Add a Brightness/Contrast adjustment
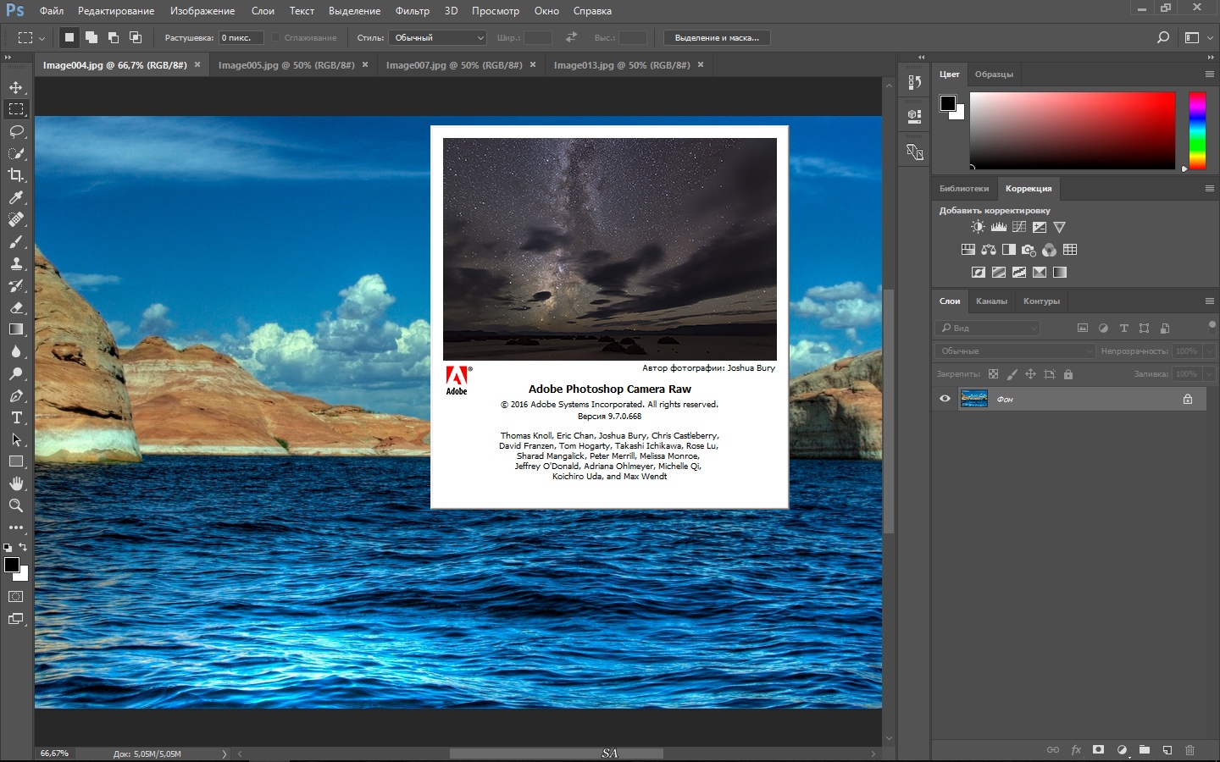 click(x=978, y=227)
